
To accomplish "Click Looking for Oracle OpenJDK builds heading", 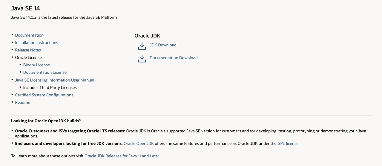I will 46,121.
